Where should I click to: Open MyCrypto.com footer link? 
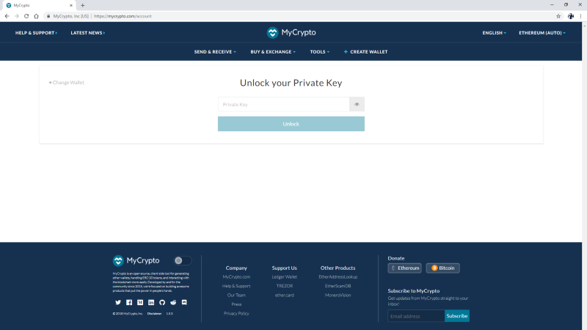coord(236,277)
